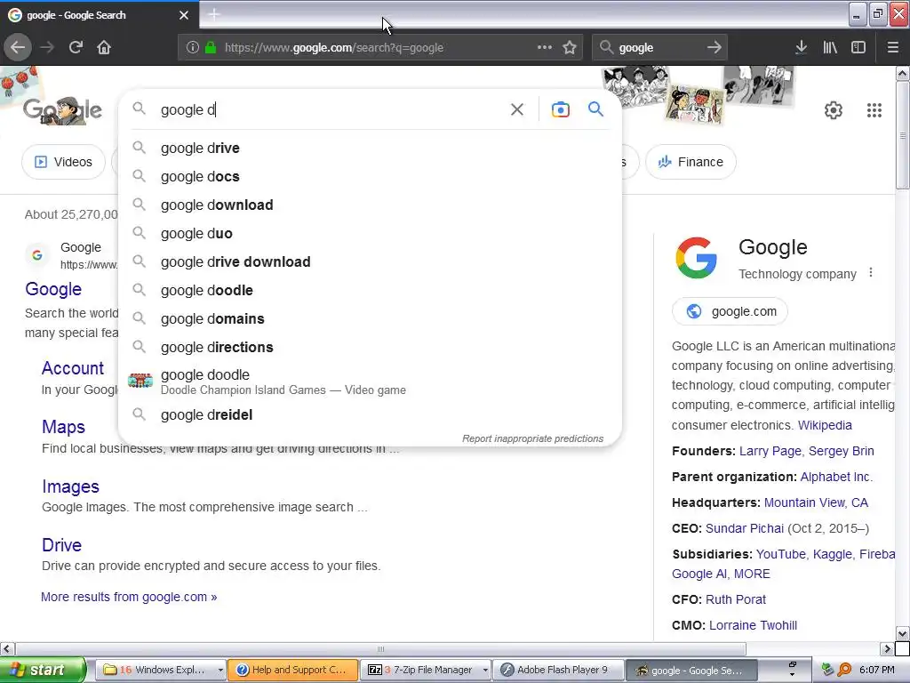Search by image with the camera icon
Image resolution: width=910 pixels, height=683 pixels.
(x=560, y=109)
